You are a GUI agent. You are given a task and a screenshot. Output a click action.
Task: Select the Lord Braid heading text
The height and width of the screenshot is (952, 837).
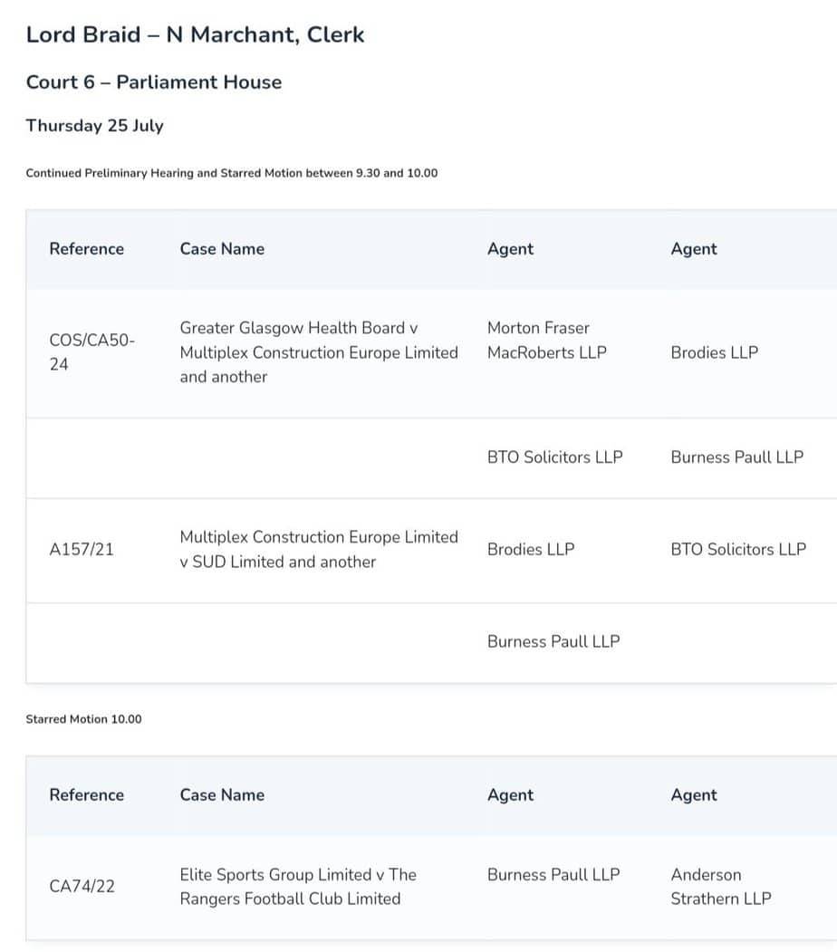[x=195, y=34]
